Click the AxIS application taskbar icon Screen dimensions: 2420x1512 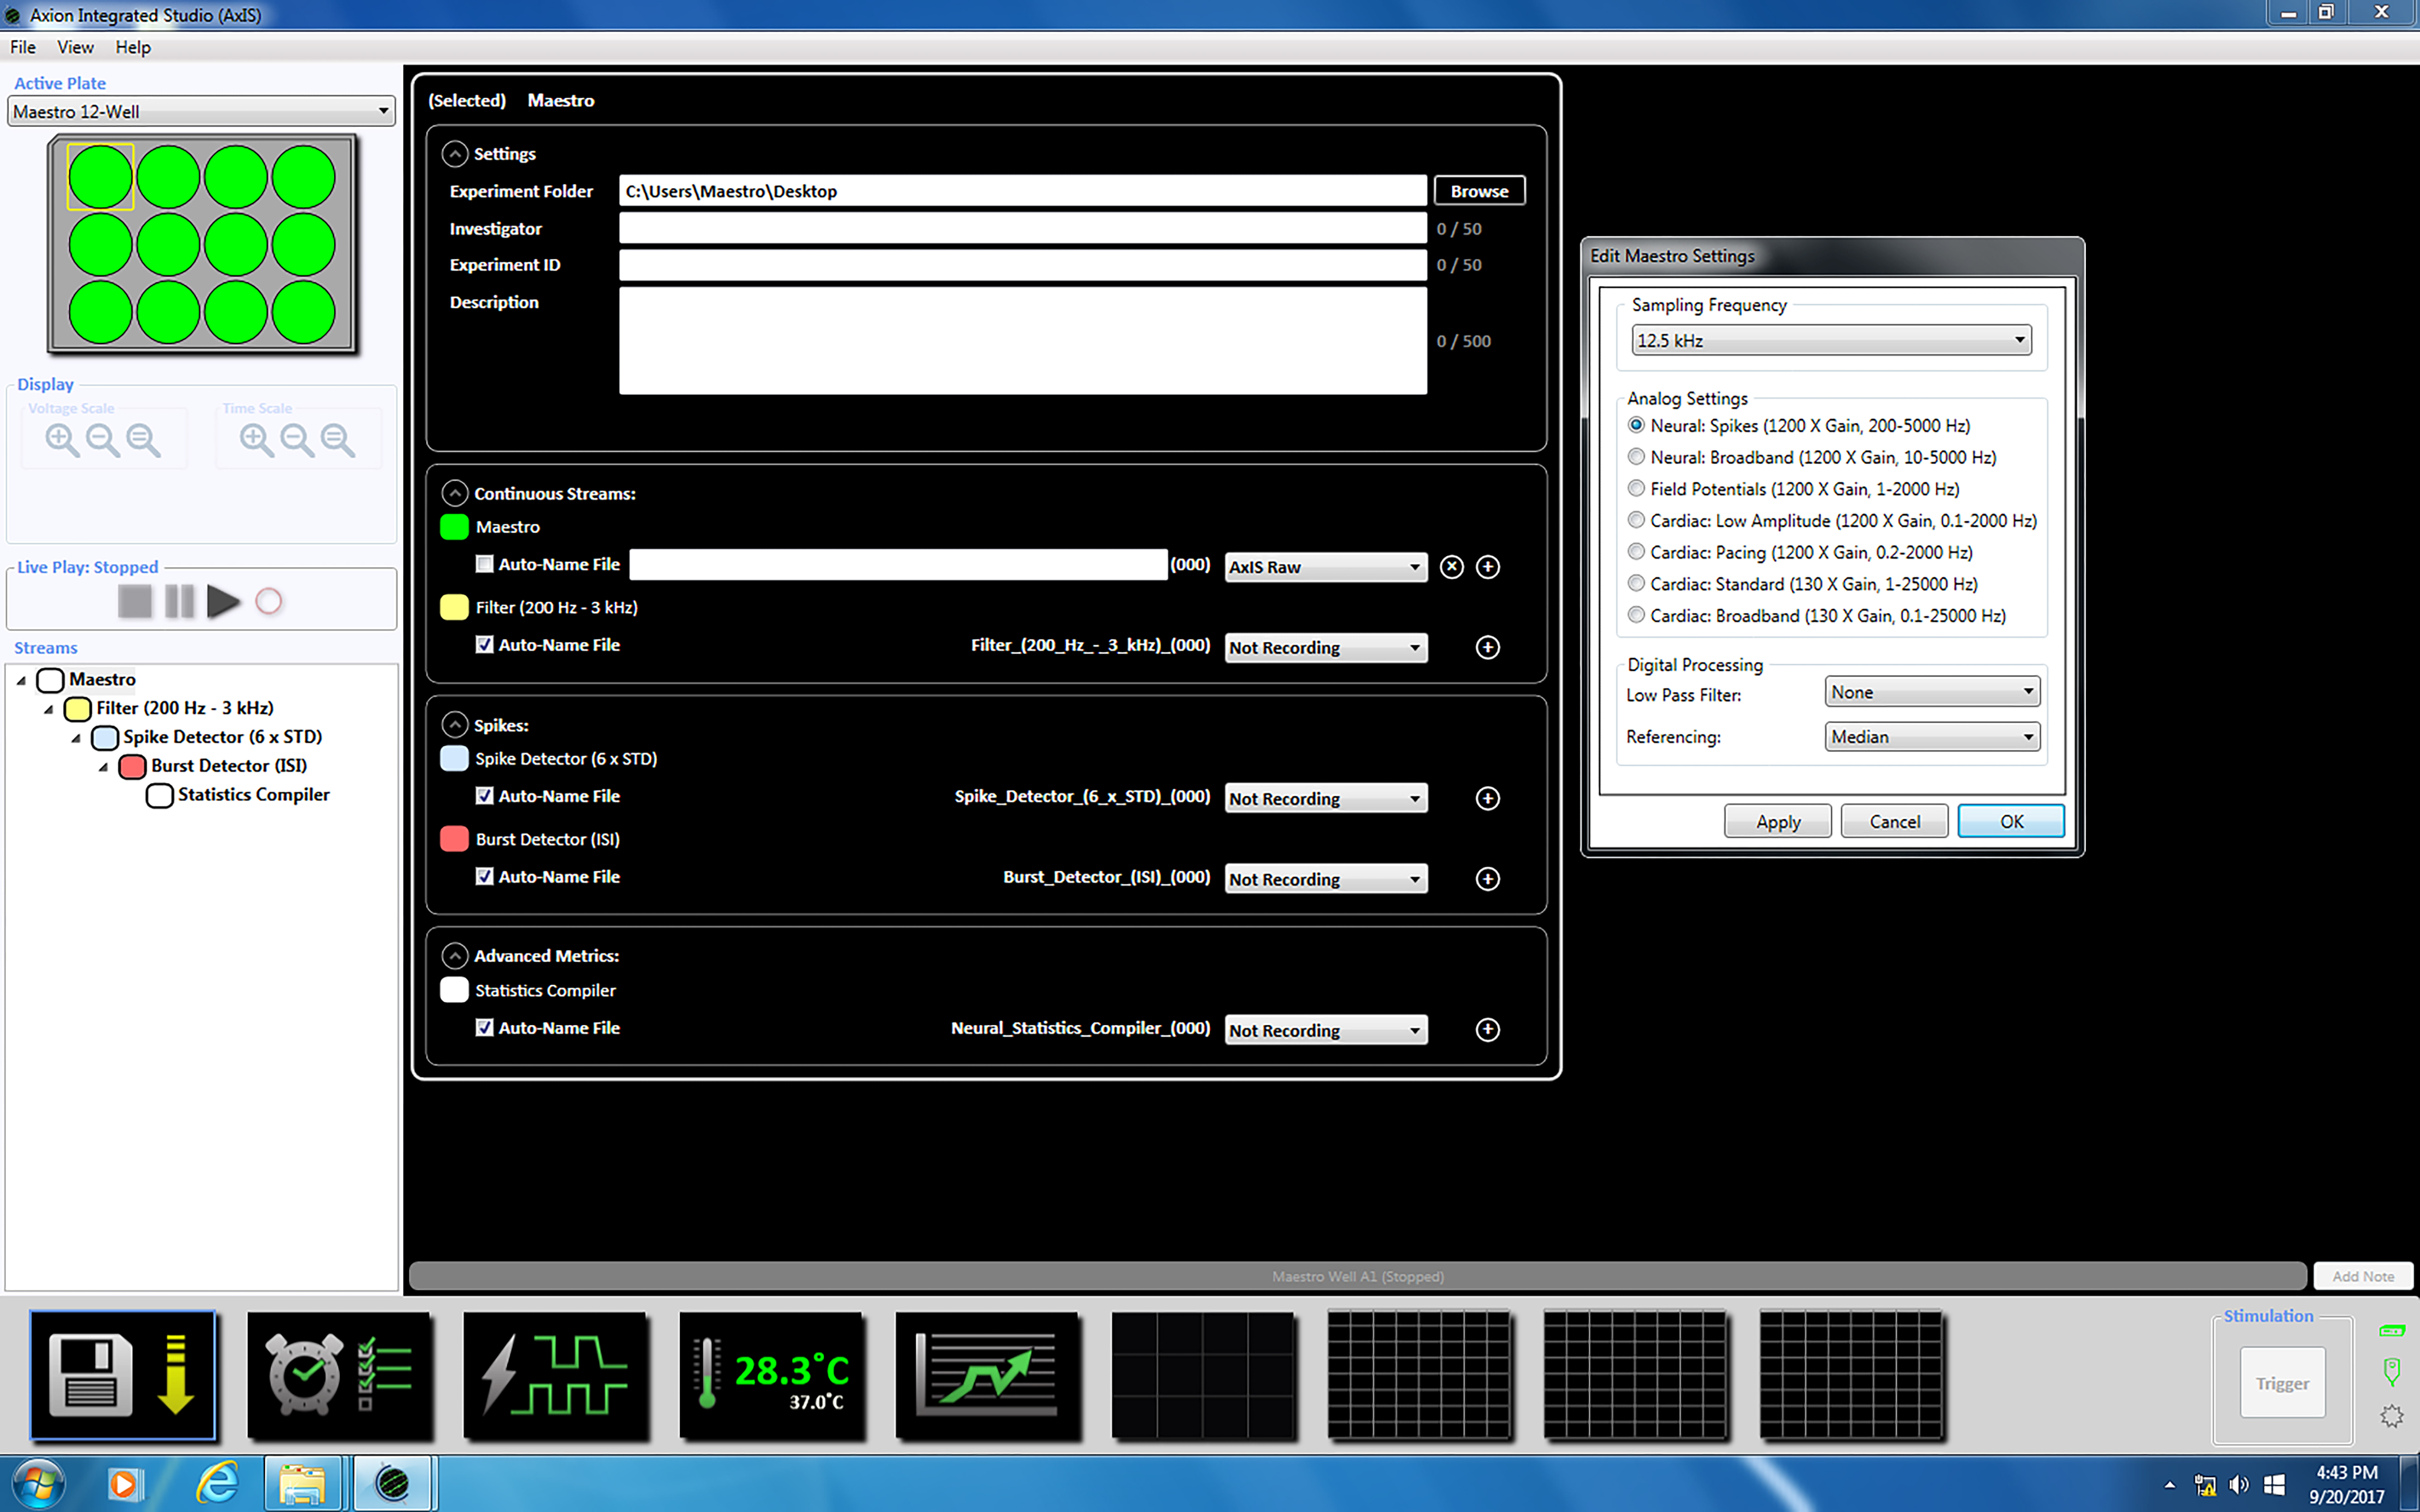point(393,1484)
